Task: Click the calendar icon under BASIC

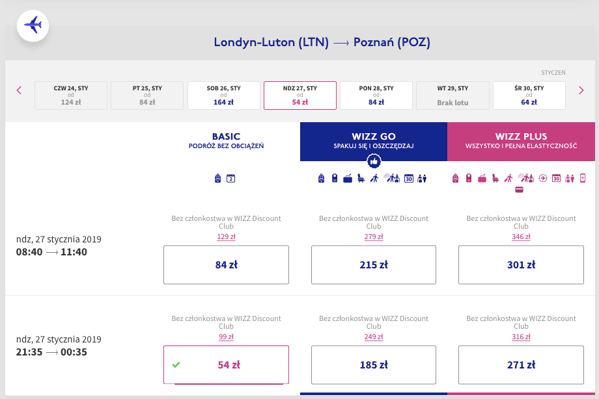Action: (230, 178)
